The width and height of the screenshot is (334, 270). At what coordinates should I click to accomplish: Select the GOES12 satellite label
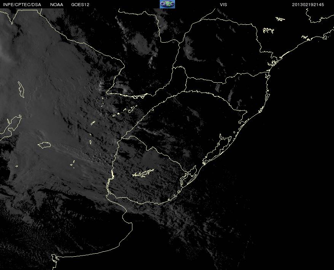coord(80,5)
